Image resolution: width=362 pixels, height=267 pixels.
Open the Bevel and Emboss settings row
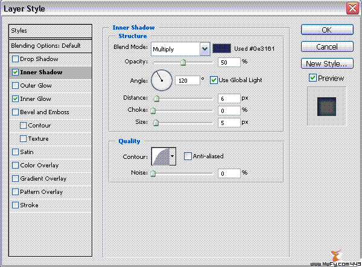click(x=50, y=112)
